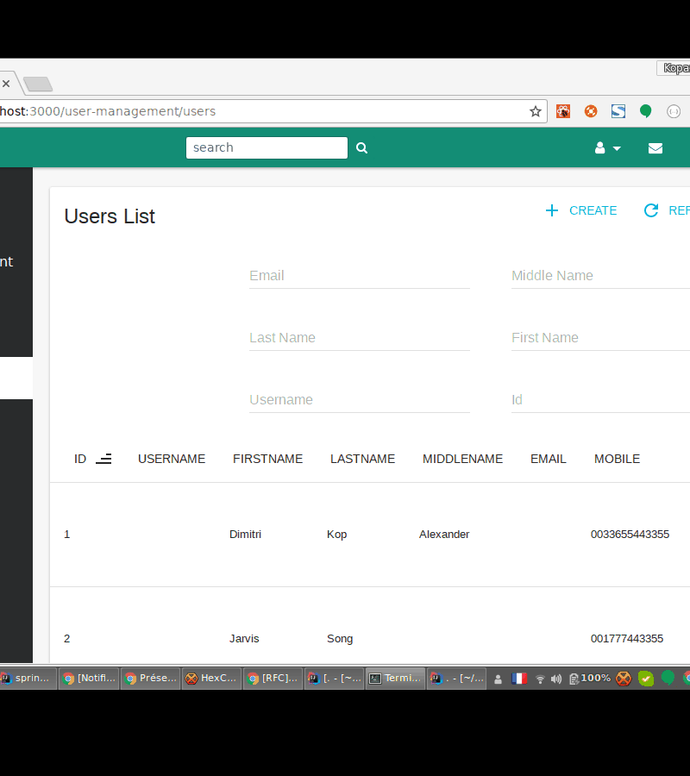Click the French flag keyboard indicator
690x776 pixels.
click(x=519, y=679)
